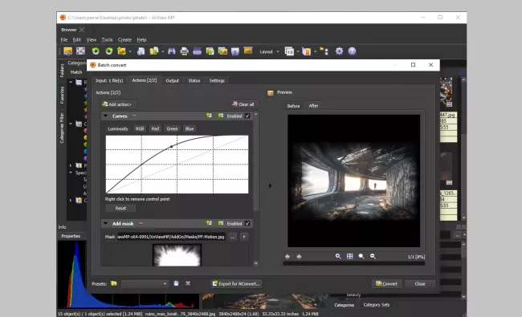
Task: Click the mask path arrow button
Action: click(244, 237)
